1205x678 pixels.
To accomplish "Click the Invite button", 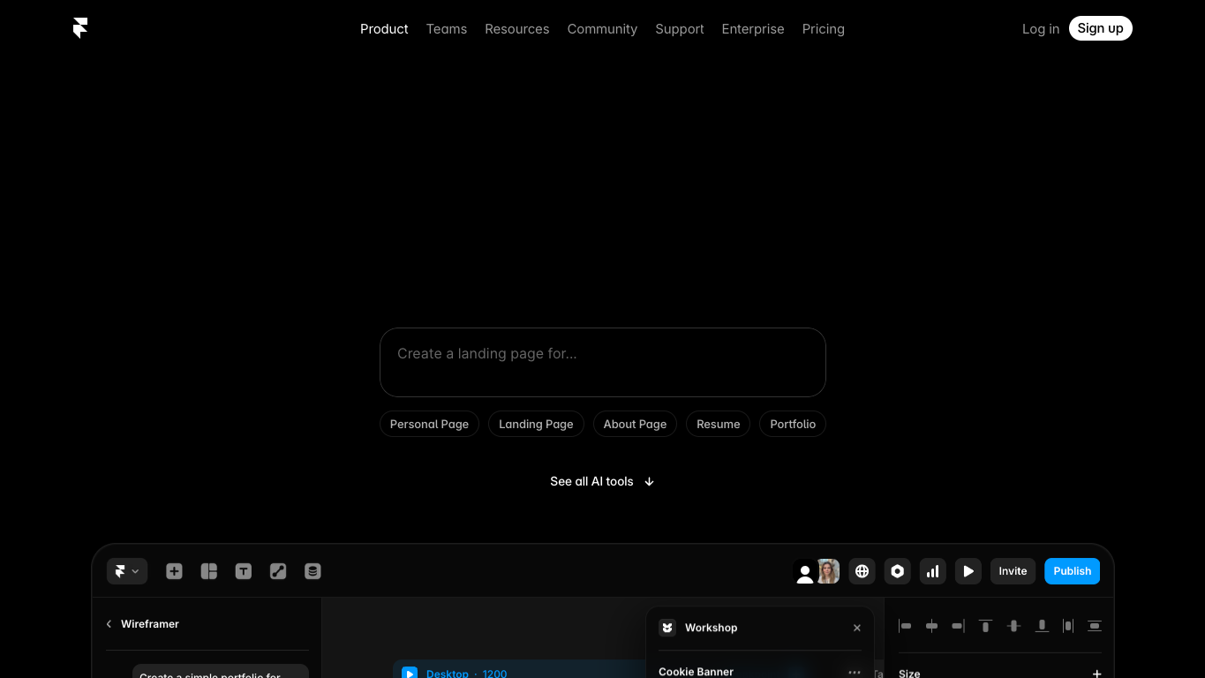I will pyautogui.click(x=1013, y=571).
